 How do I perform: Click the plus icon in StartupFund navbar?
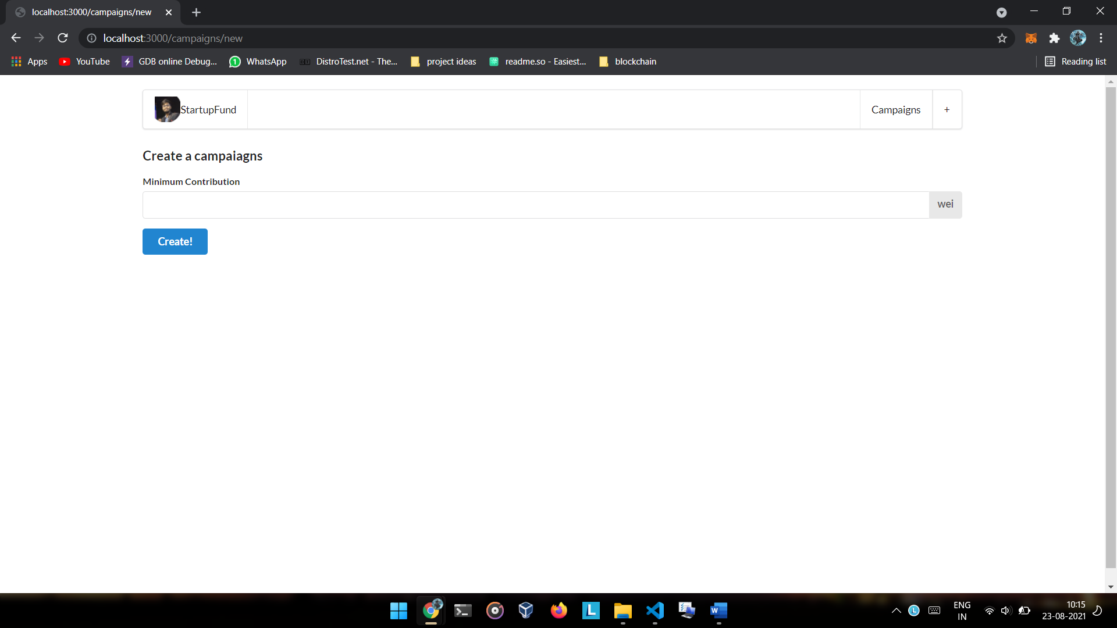pyautogui.click(x=947, y=110)
